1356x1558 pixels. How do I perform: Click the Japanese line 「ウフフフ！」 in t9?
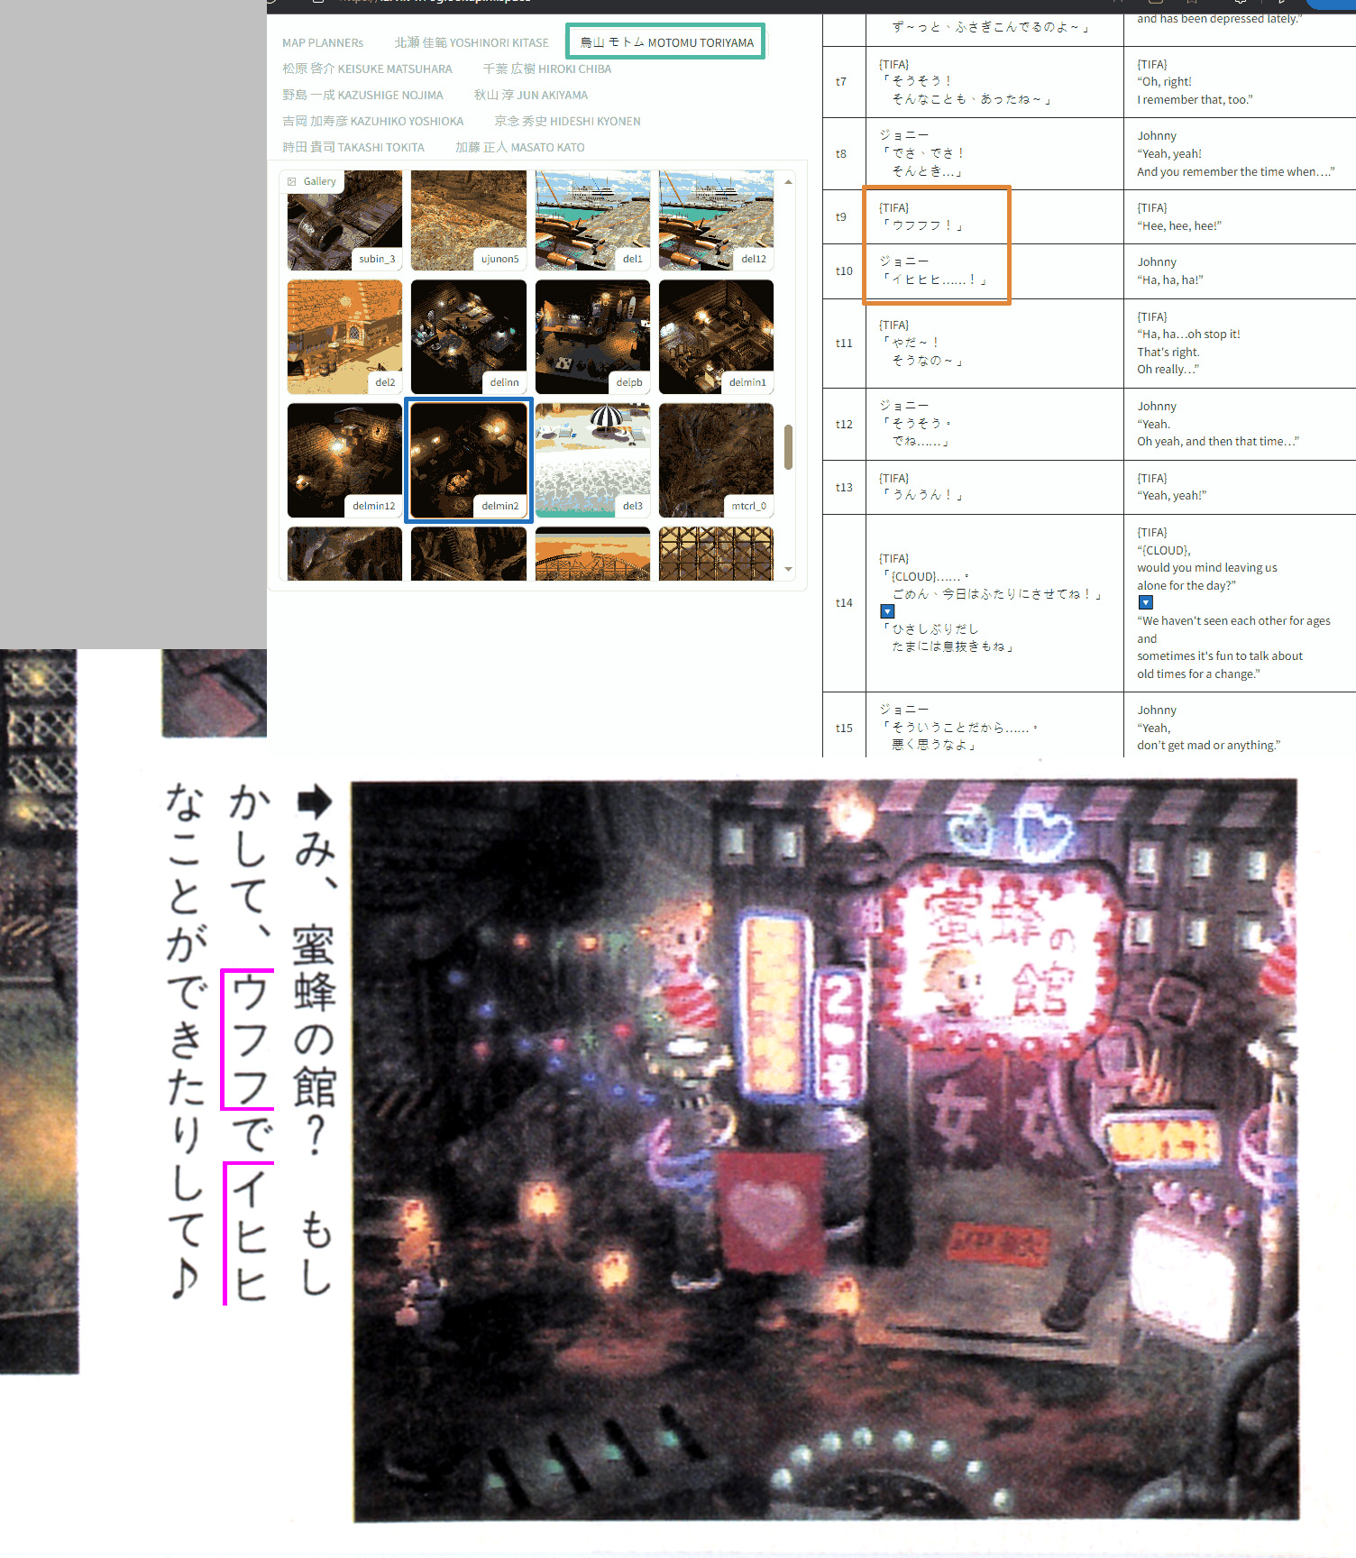click(922, 225)
